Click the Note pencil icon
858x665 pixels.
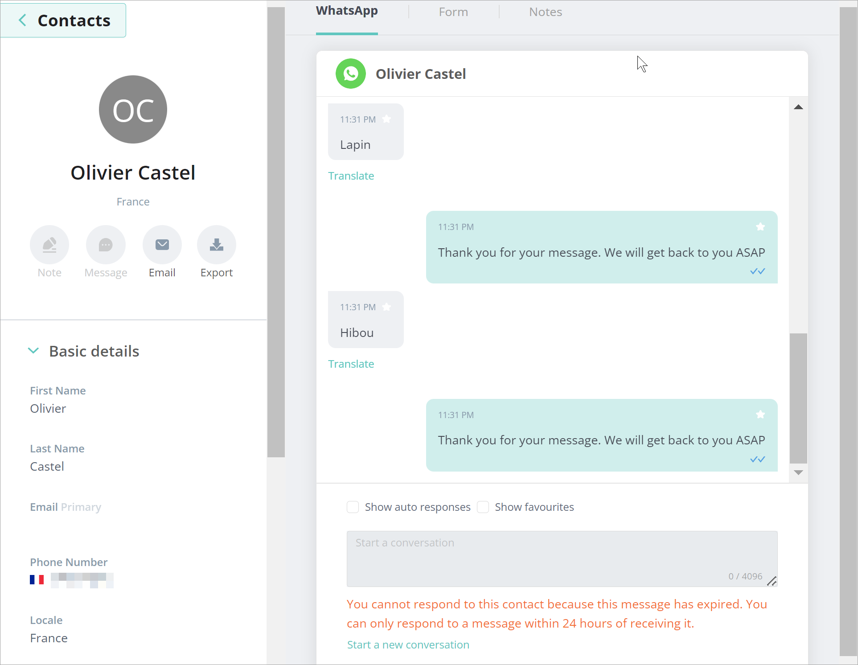pyautogui.click(x=49, y=245)
